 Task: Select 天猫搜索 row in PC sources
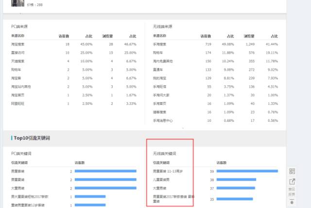74,61
